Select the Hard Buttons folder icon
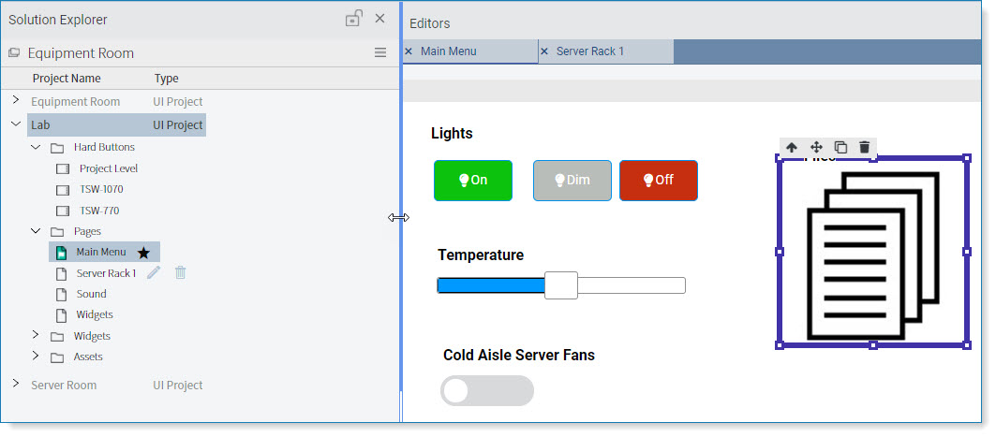Viewport: 996px width, 437px height. coord(57,148)
